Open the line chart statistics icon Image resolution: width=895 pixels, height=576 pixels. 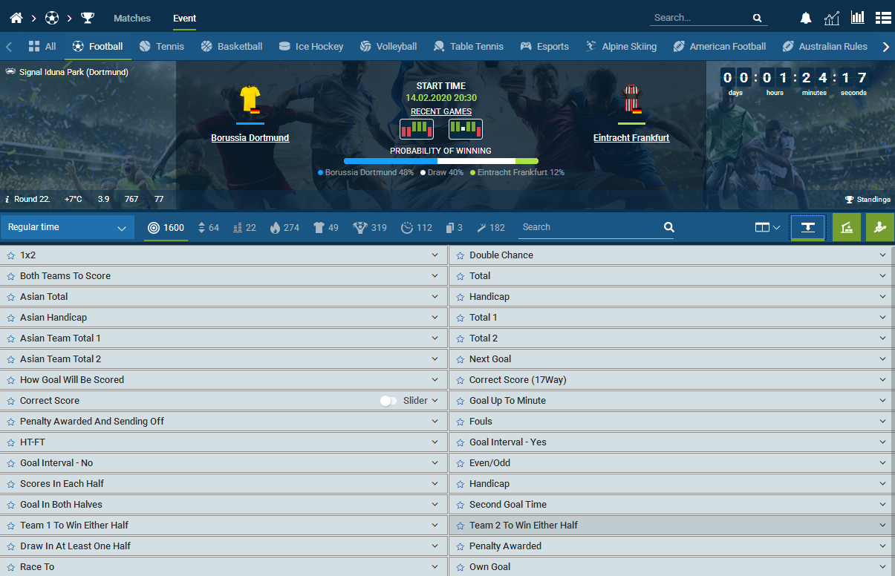[x=832, y=18]
